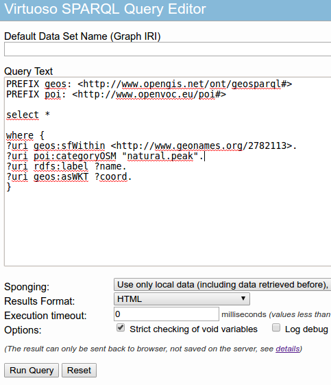Click the Options label
The height and width of the screenshot is (385, 331).
(x=23, y=330)
